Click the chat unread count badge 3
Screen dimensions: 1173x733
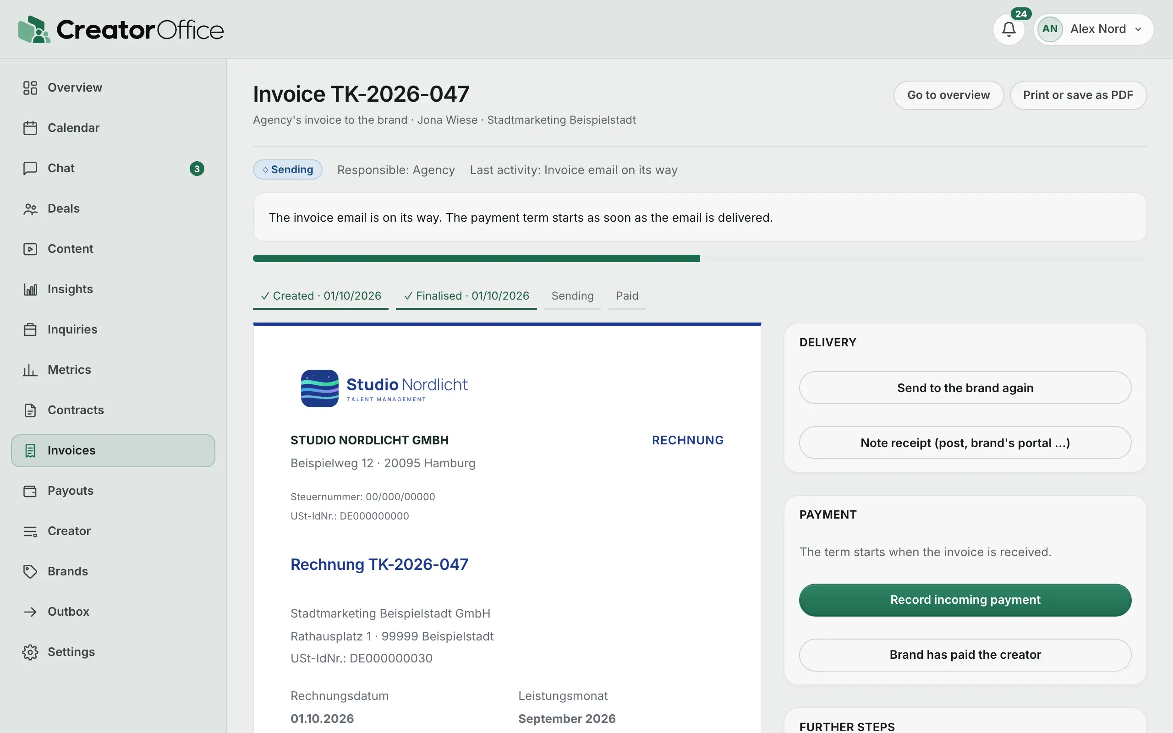197,169
